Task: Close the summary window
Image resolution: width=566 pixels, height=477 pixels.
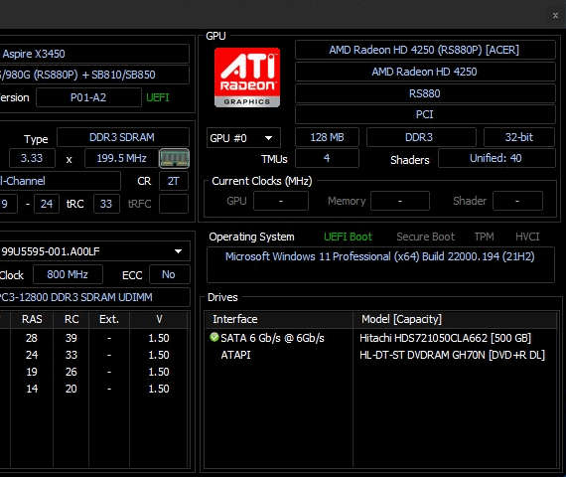Action: (x=555, y=16)
